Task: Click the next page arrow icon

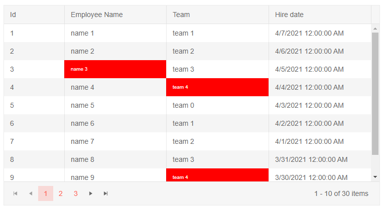Action: [91, 193]
